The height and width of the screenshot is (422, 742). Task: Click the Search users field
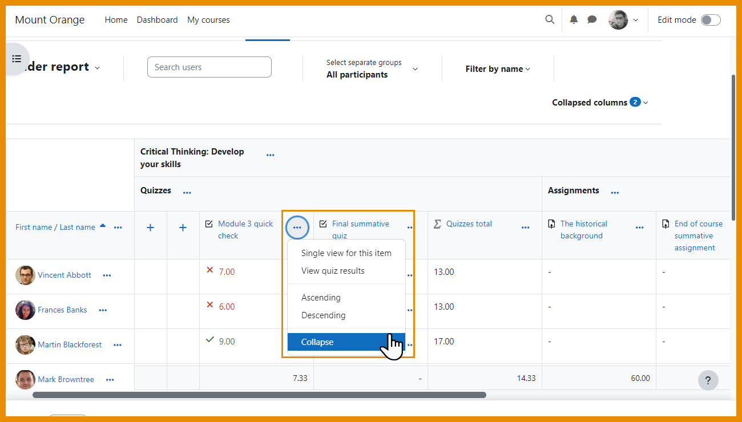209,67
